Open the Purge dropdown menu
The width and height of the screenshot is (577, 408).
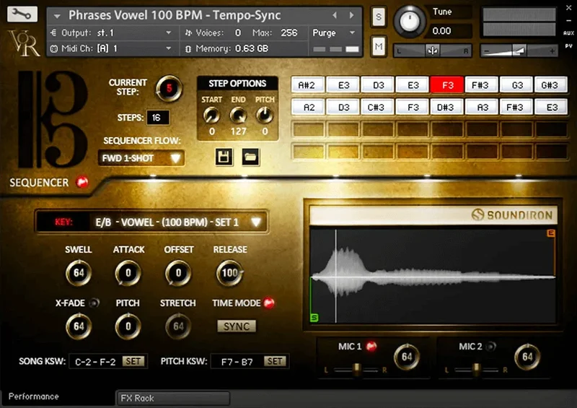click(x=334, y=32)
